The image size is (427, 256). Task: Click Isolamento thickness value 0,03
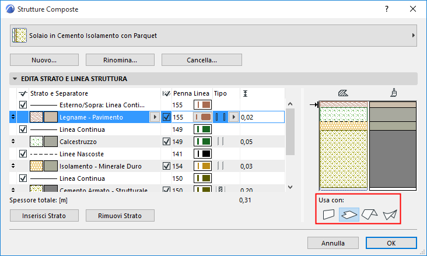point(246,166)
